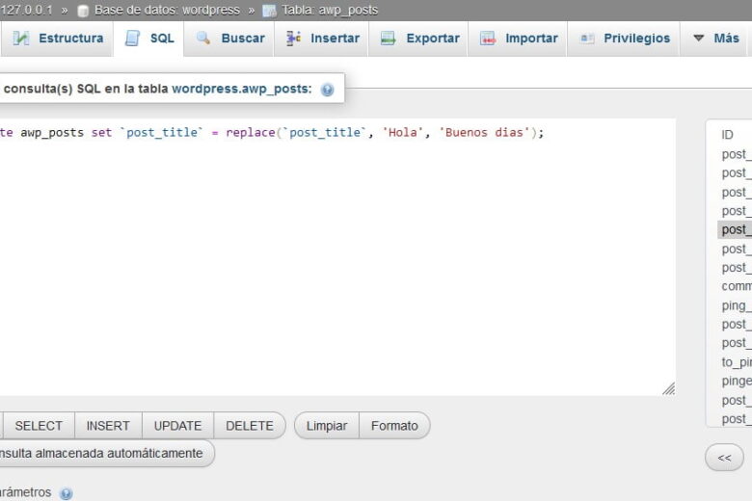The height and width of the screenshot is (501, 752).
Task: Click the Buscar magnifier icon
Action: point(203,39)
